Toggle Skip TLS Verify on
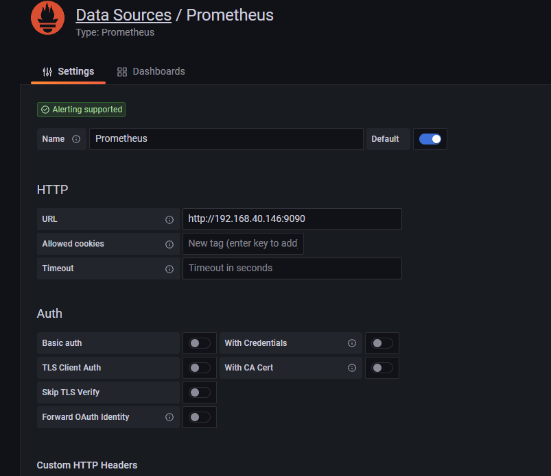551x476 pixels. pyautogui.click(x=200, y=392)
